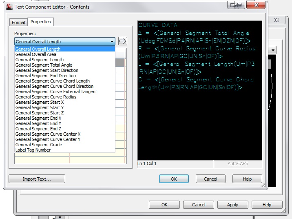The width and height of the screenshot is (292, 219).
Task: Expand the dropdown in the background dialog
Action: tap(273, 50)
